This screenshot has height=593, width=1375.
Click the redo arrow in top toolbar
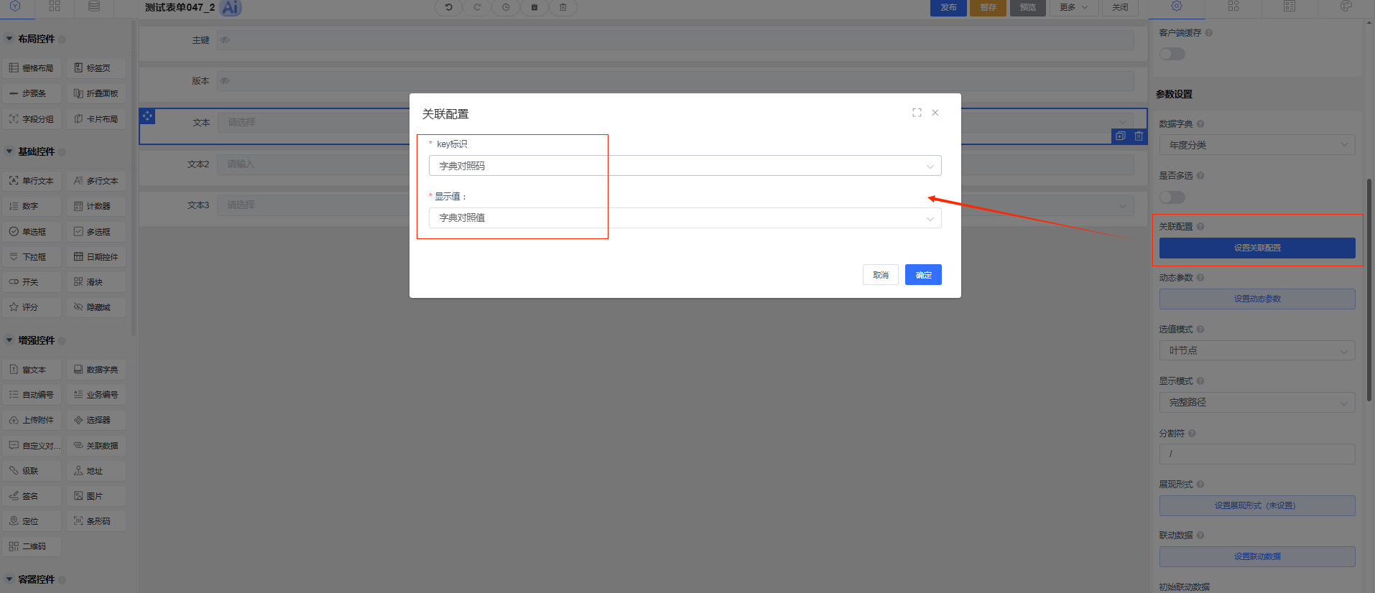(477, 7)
